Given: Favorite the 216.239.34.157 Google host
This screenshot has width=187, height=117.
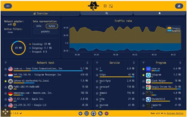Looking at the screenshot, I should [x=6, y=106].
